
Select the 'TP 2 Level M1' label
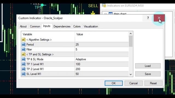tap(35, 69)
